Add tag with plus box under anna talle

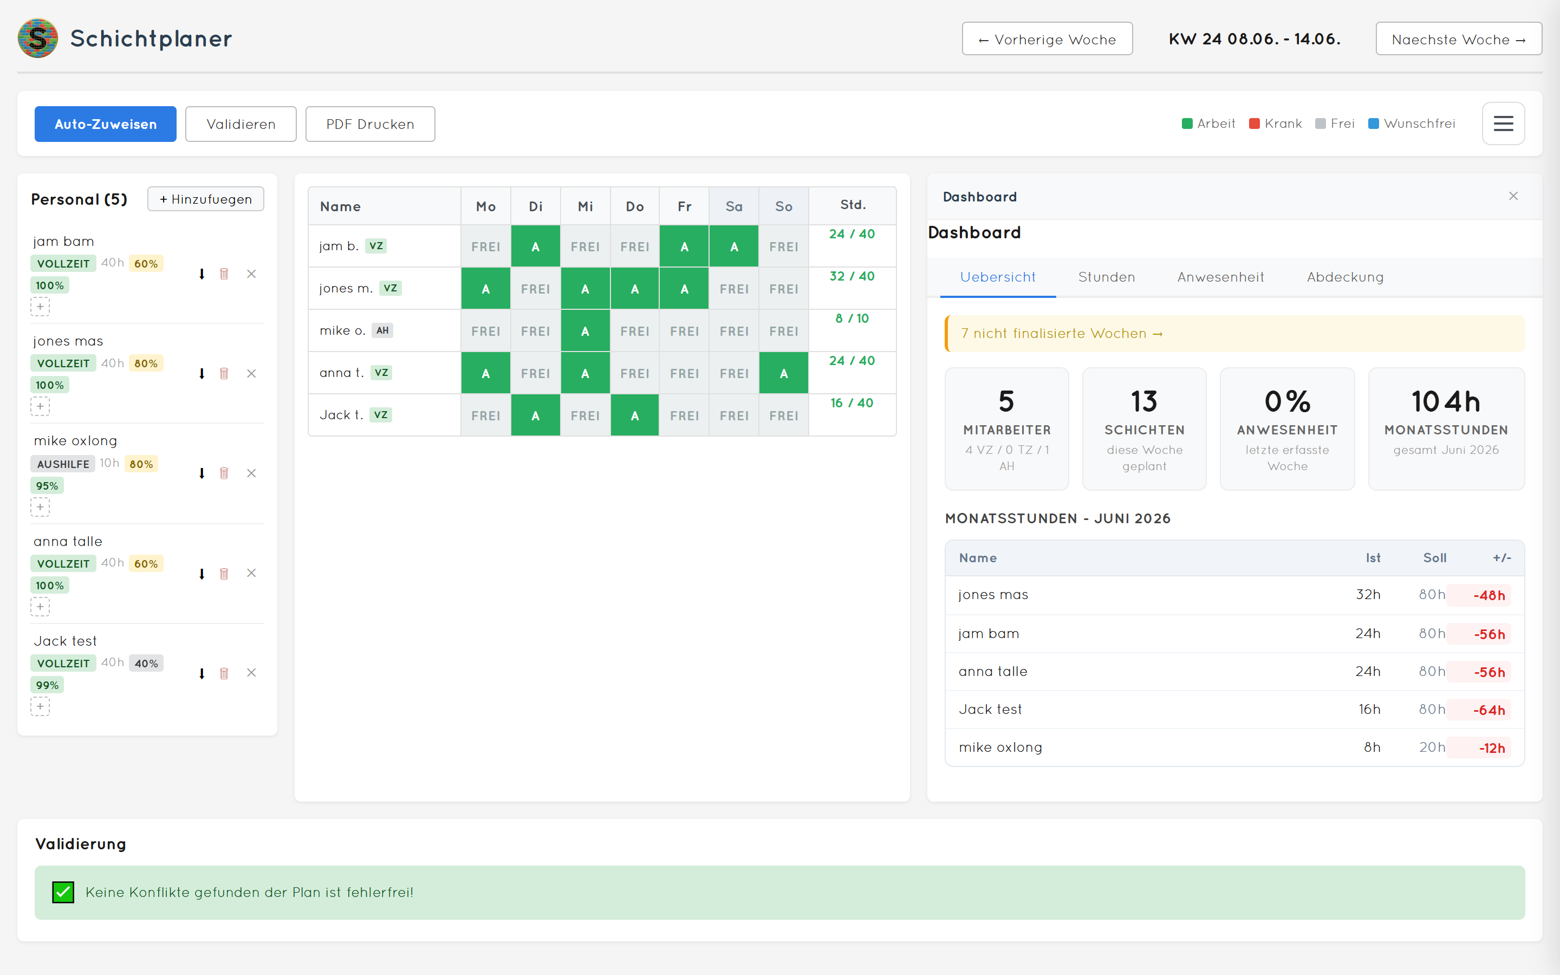(40, 607)
